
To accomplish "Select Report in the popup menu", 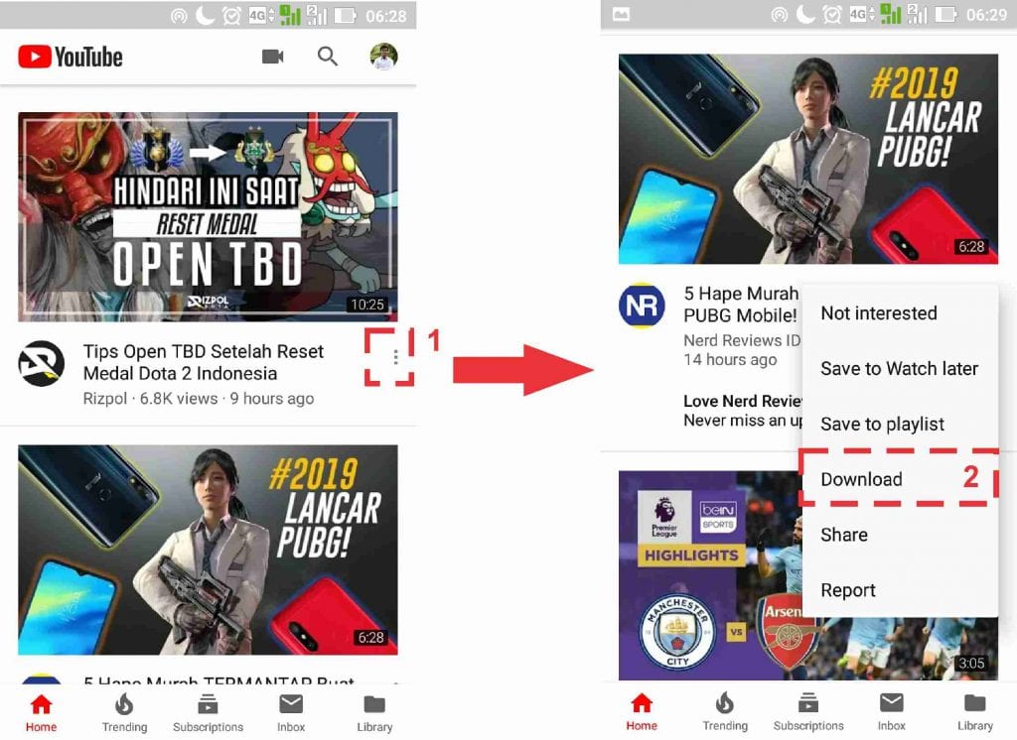I will pyautogui.click(x=900, y=589).
